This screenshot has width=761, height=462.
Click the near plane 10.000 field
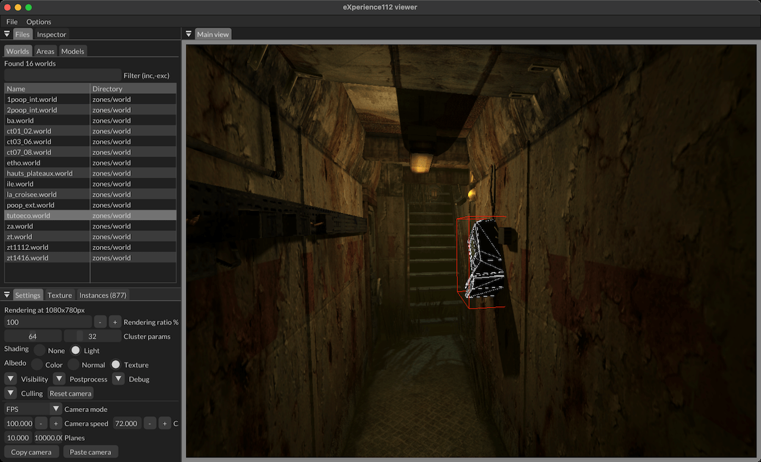tap(18, 438)
